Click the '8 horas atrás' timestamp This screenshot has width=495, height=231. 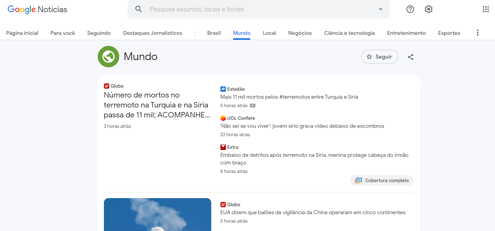234,171
